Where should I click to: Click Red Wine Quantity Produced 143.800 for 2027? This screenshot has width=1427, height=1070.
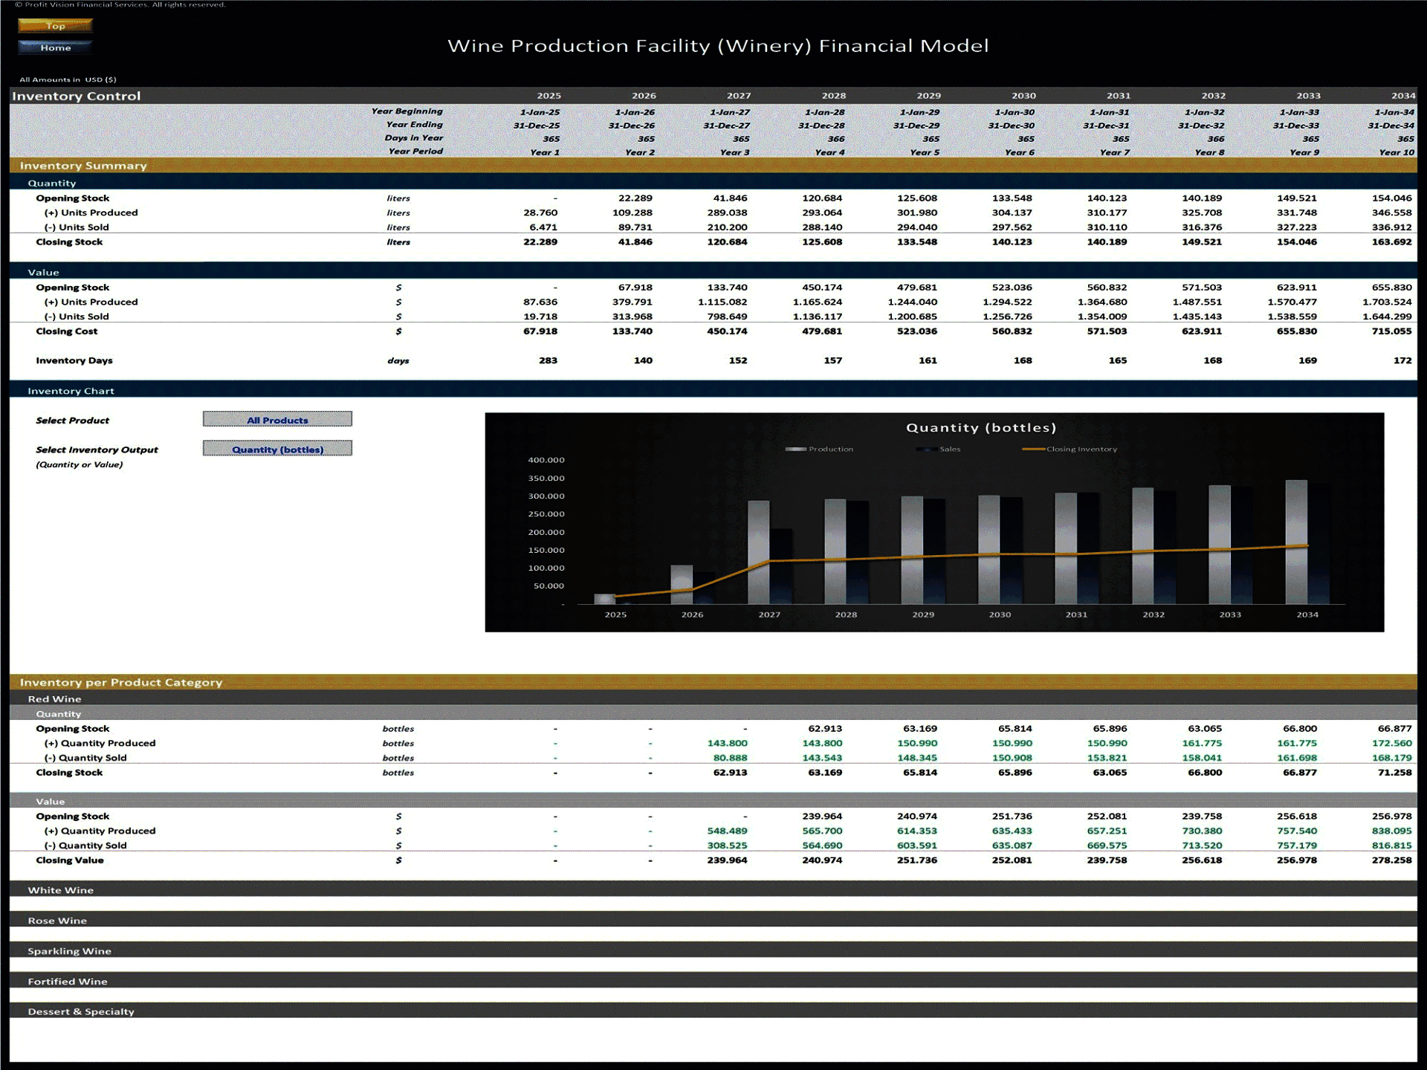coord(728,743)
